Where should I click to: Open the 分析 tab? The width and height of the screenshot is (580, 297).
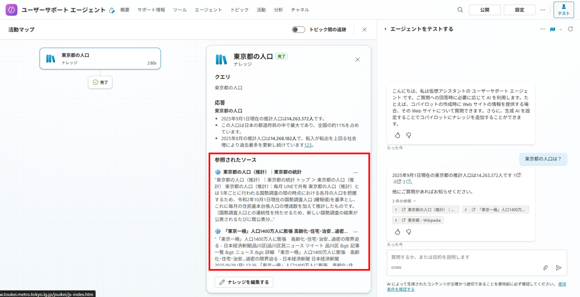click(278, 10)
